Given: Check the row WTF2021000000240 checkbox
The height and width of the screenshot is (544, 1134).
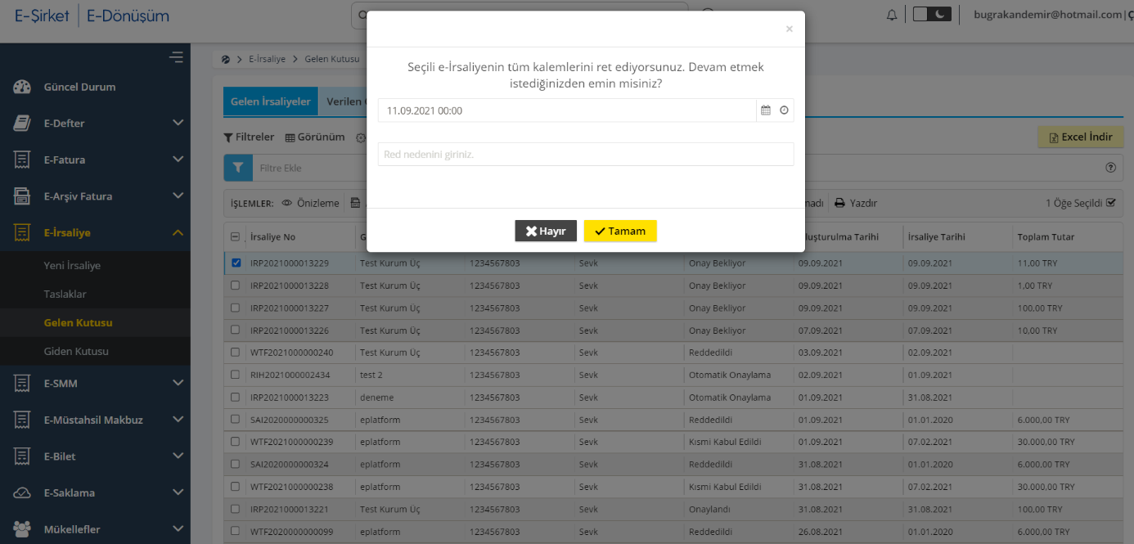Looking at the screenshot, I should [236, 352].
